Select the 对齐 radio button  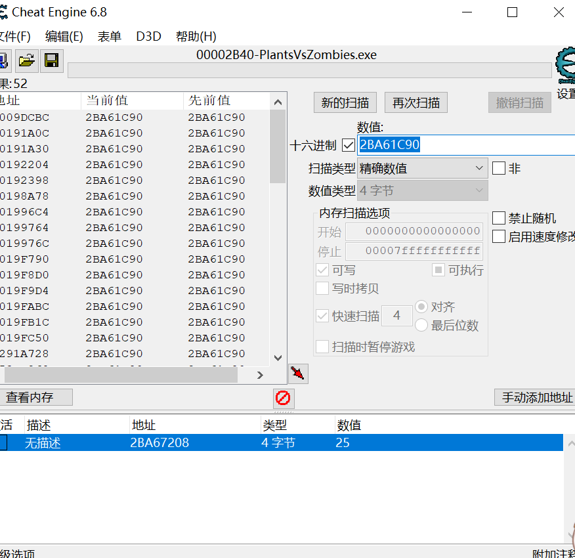[421, 307]
